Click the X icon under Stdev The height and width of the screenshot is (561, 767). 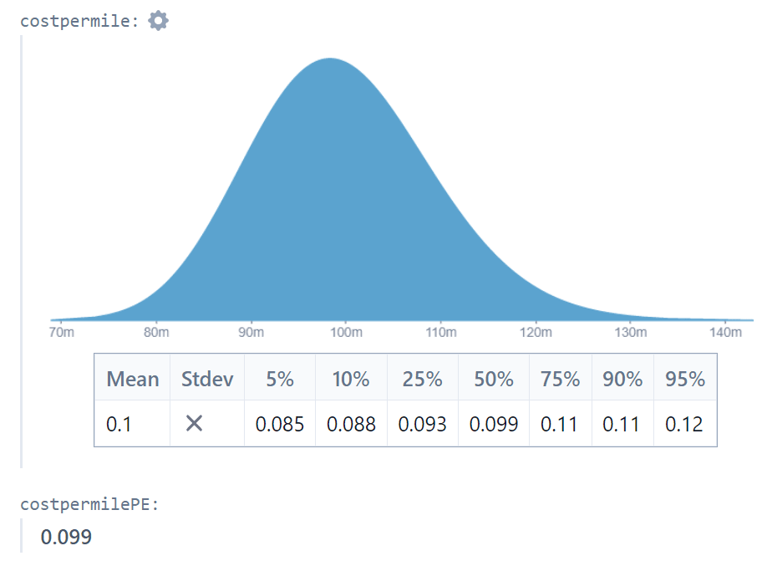pyautogui.click(x=194, y=424)
